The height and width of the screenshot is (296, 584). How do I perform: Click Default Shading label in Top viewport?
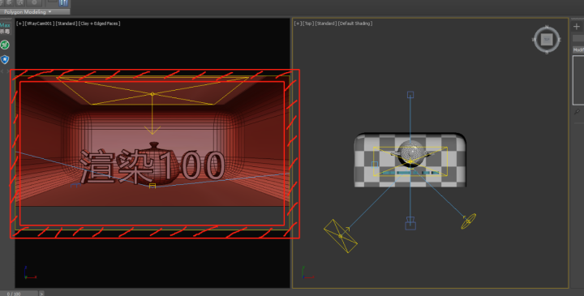(x=355, y=24)
